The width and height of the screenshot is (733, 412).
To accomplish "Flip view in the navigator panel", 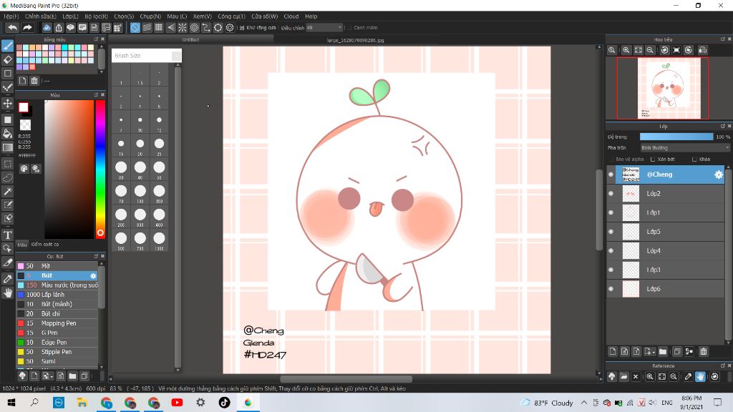I will (702, 50).
